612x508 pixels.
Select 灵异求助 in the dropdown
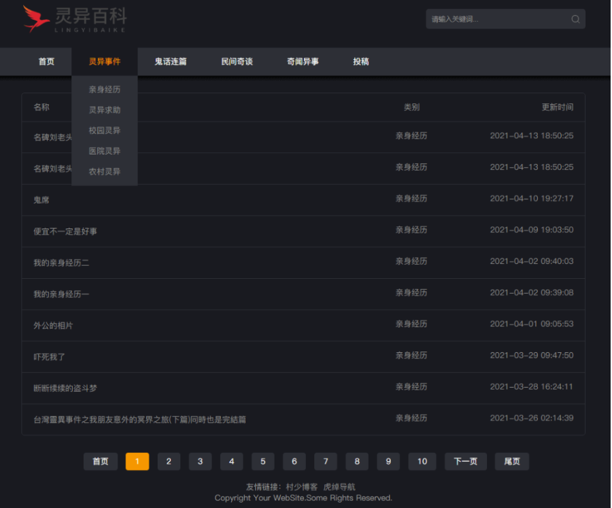pos(105,110)
